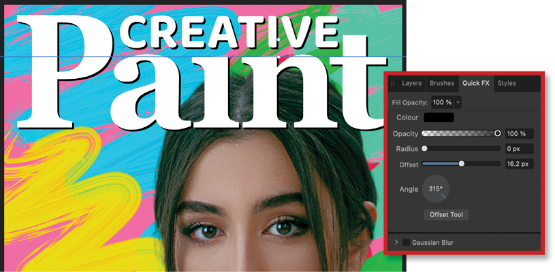Click the panel grip handle beside Layers

(x=393, y=84)
